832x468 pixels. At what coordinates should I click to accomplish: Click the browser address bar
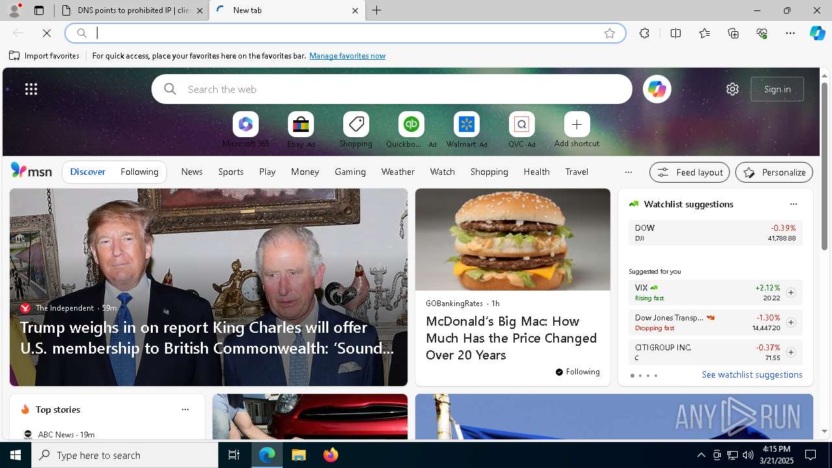[x=344, y=33]
